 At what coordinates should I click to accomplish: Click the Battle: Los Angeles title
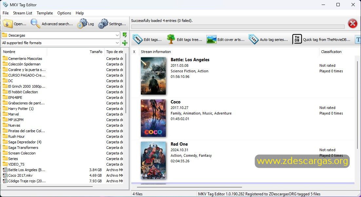pos(190,60)
